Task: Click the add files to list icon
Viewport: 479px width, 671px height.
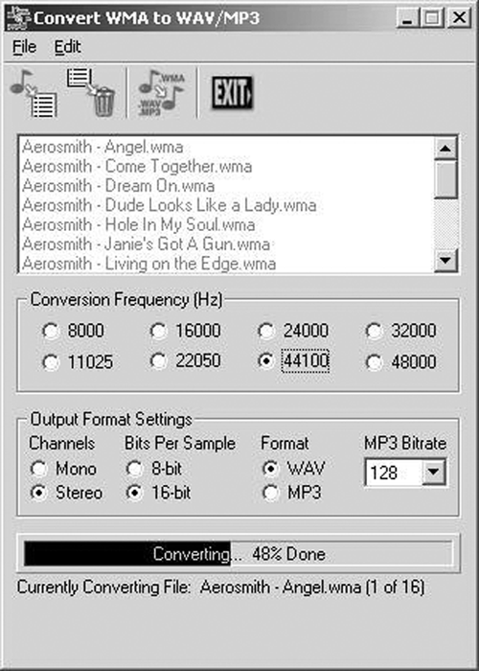Action: 34,93
